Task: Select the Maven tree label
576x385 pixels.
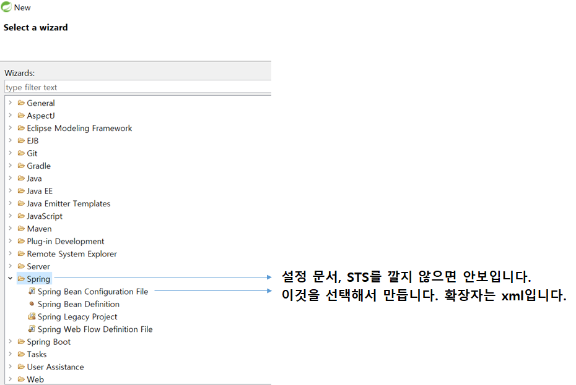Action: (39, 229)
